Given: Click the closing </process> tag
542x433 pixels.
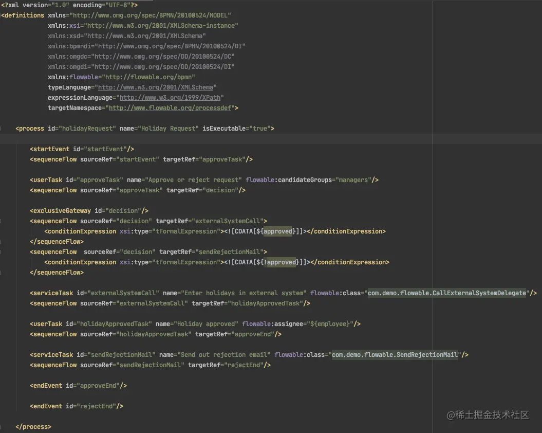Looking at the screenshot, I should pos(33,427).
